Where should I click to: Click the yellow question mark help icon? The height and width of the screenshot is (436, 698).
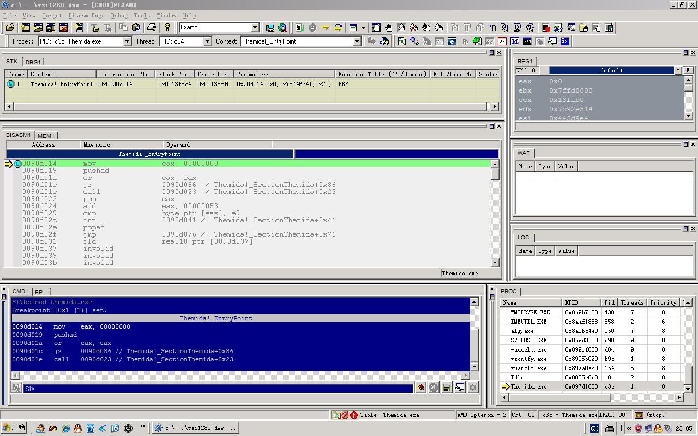point(167,27)
